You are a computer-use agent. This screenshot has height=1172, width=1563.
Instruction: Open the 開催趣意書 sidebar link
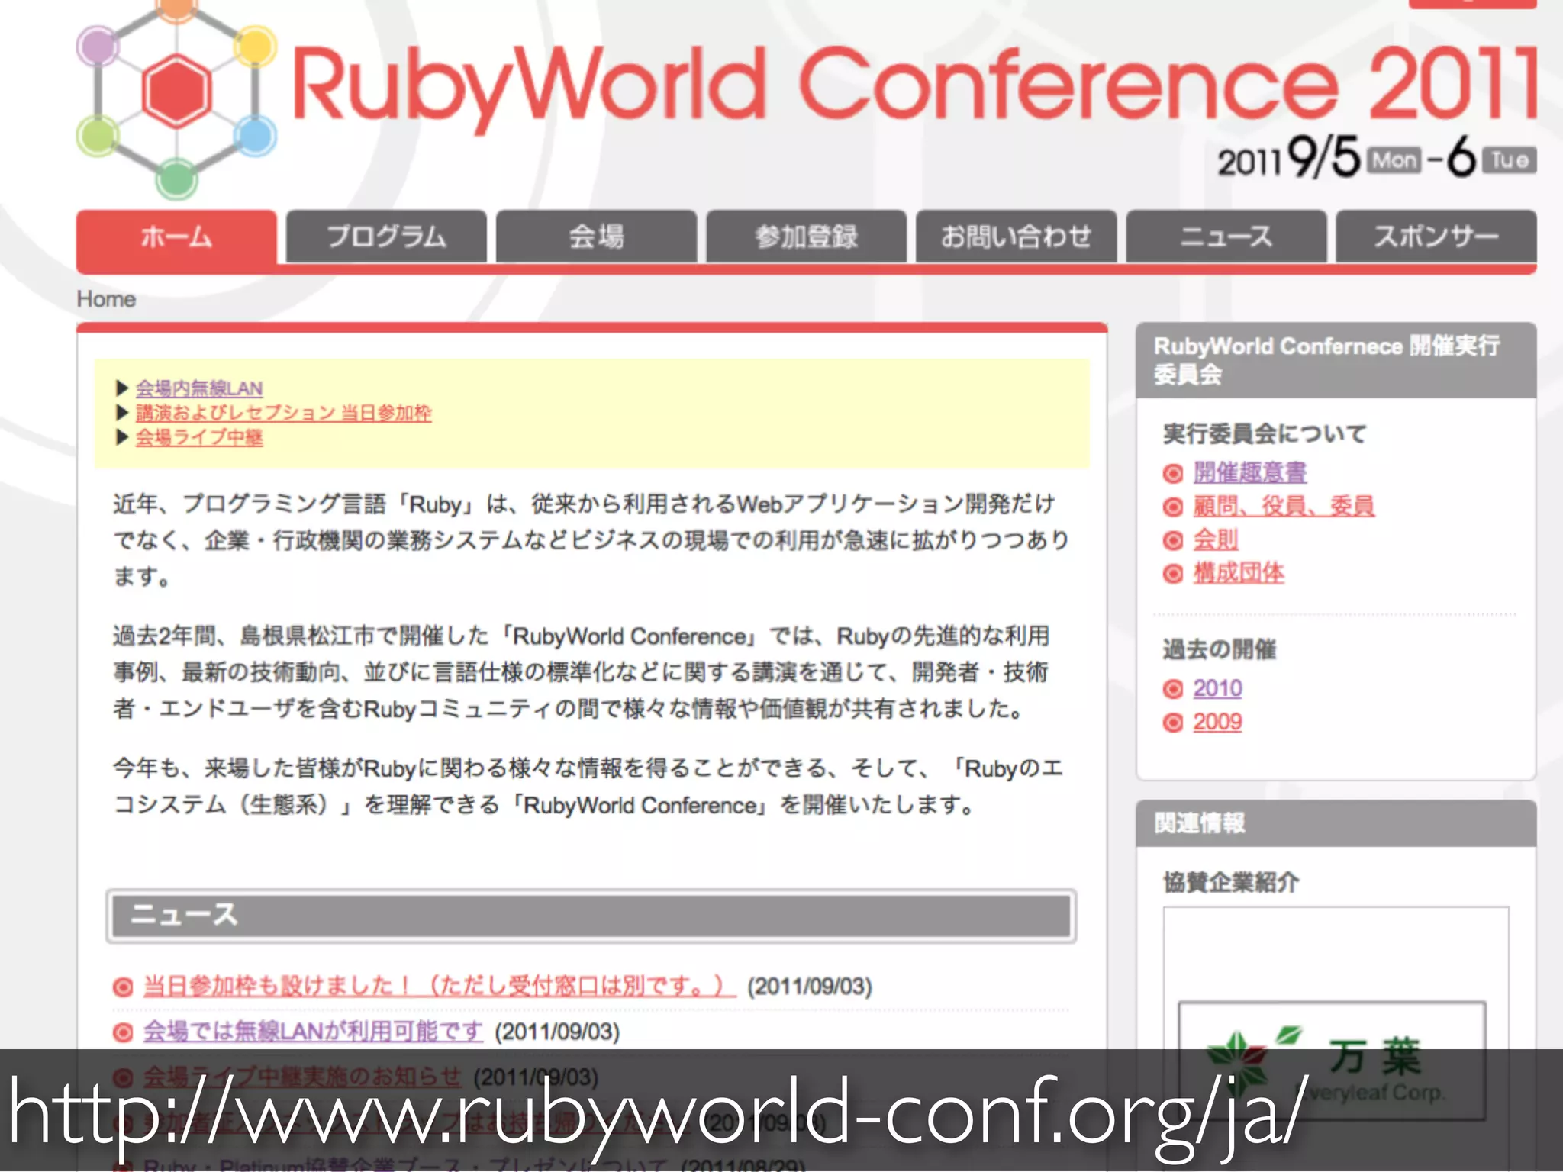[1250, 472]
